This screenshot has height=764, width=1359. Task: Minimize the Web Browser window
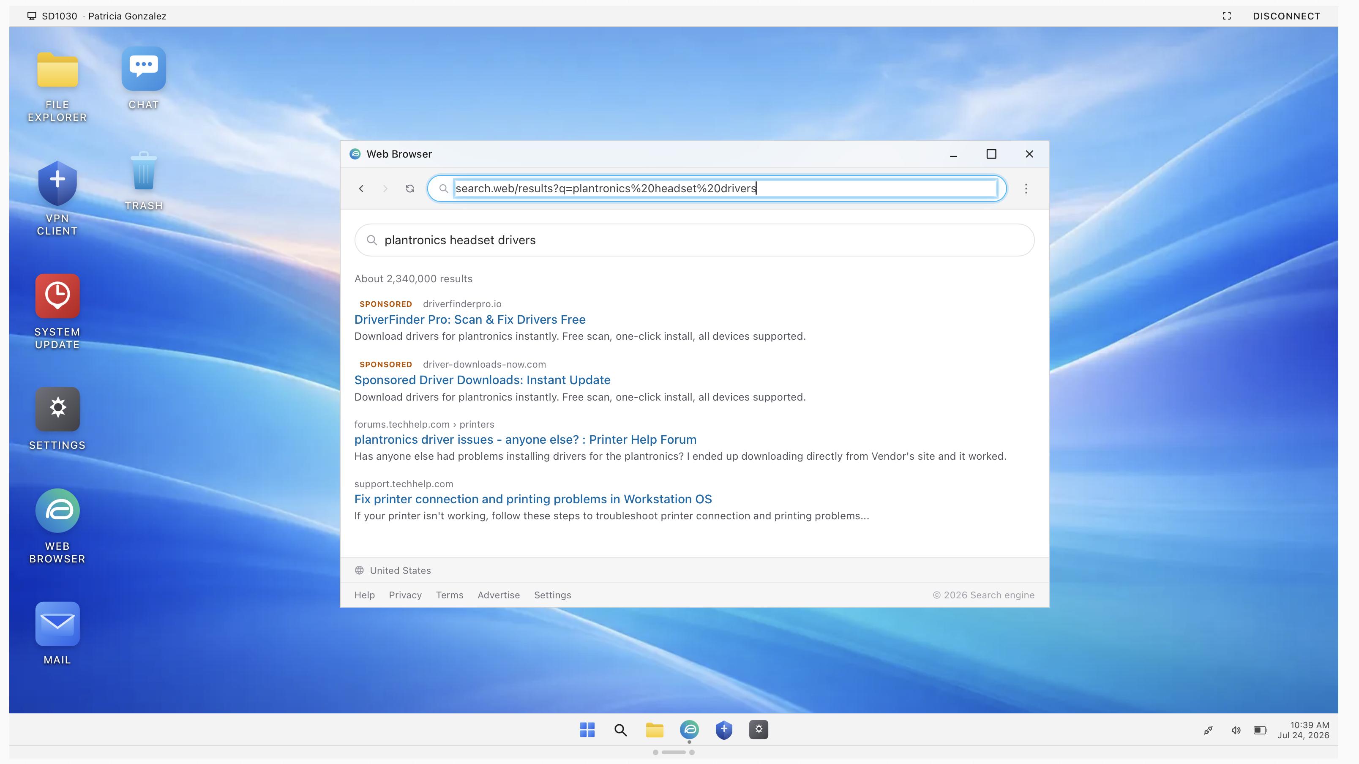953,154
